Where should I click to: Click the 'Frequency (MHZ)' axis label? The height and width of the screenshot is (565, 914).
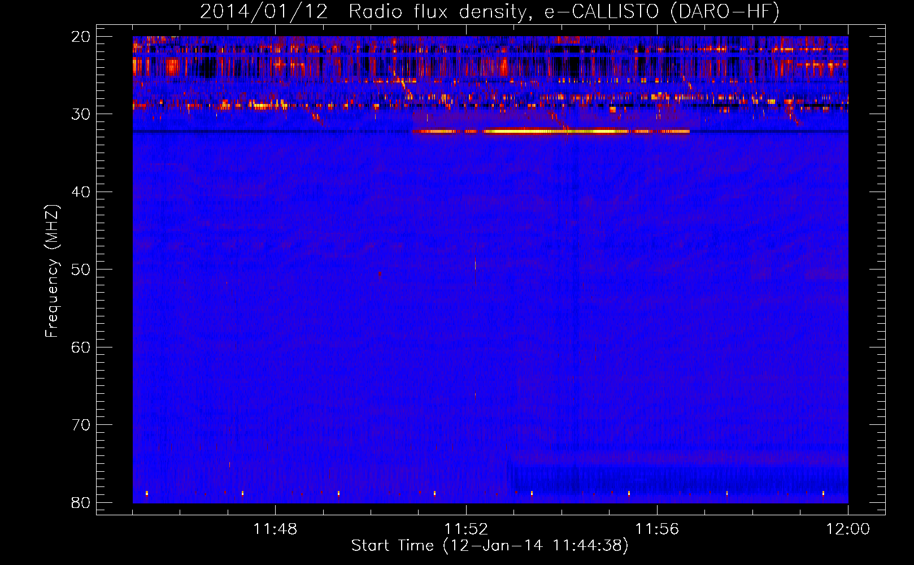(51, 271)
